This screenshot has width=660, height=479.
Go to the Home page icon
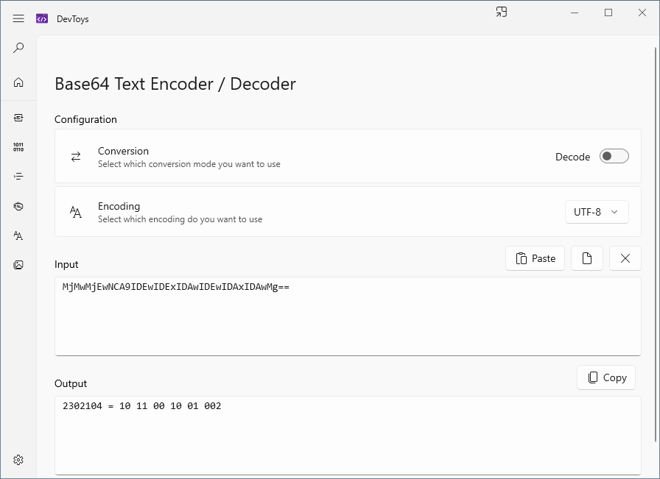(x=18, y=82)
